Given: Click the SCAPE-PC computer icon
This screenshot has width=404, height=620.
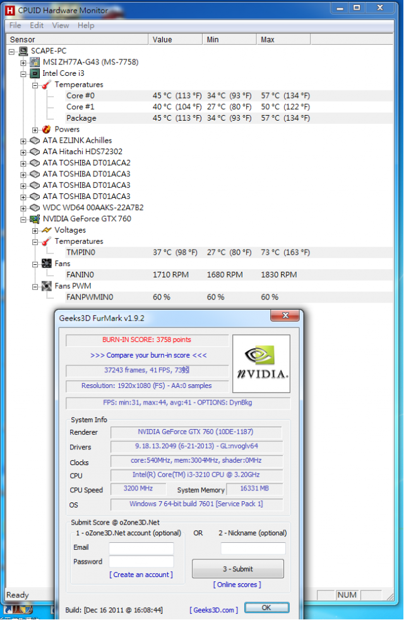Looking at the screenshot, I should 23,51.
